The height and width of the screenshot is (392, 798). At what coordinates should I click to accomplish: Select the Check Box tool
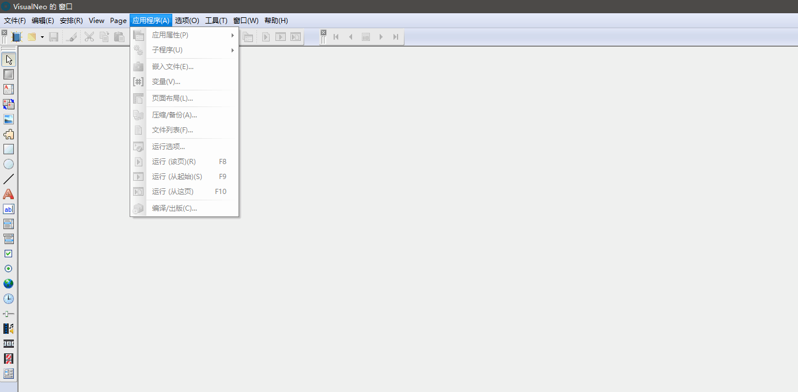(9, 254)
